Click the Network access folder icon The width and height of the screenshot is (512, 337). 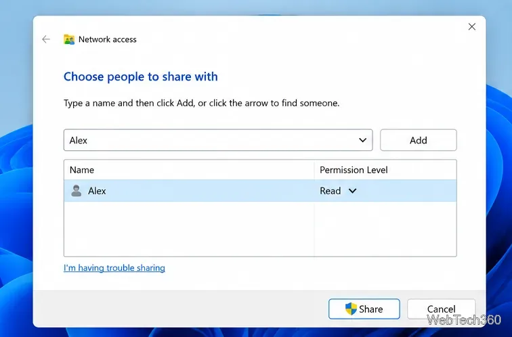click(x=69, y=39)
